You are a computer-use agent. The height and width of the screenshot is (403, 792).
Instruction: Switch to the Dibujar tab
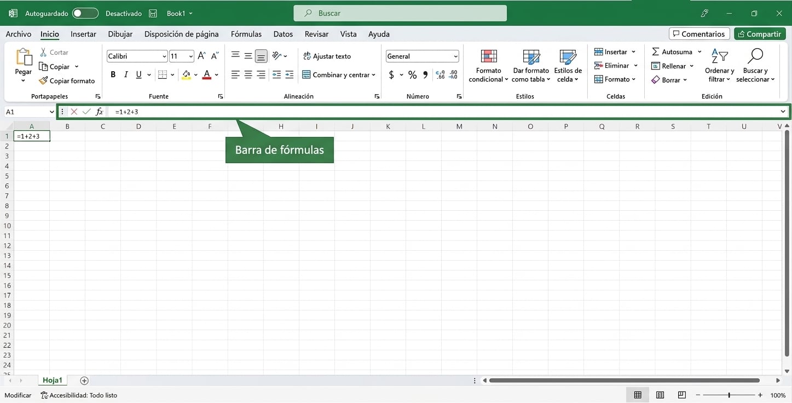coord(120,34)
